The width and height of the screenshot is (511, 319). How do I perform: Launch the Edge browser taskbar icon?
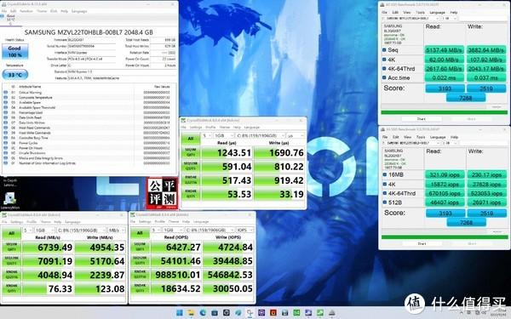click(x=203, y=313)
